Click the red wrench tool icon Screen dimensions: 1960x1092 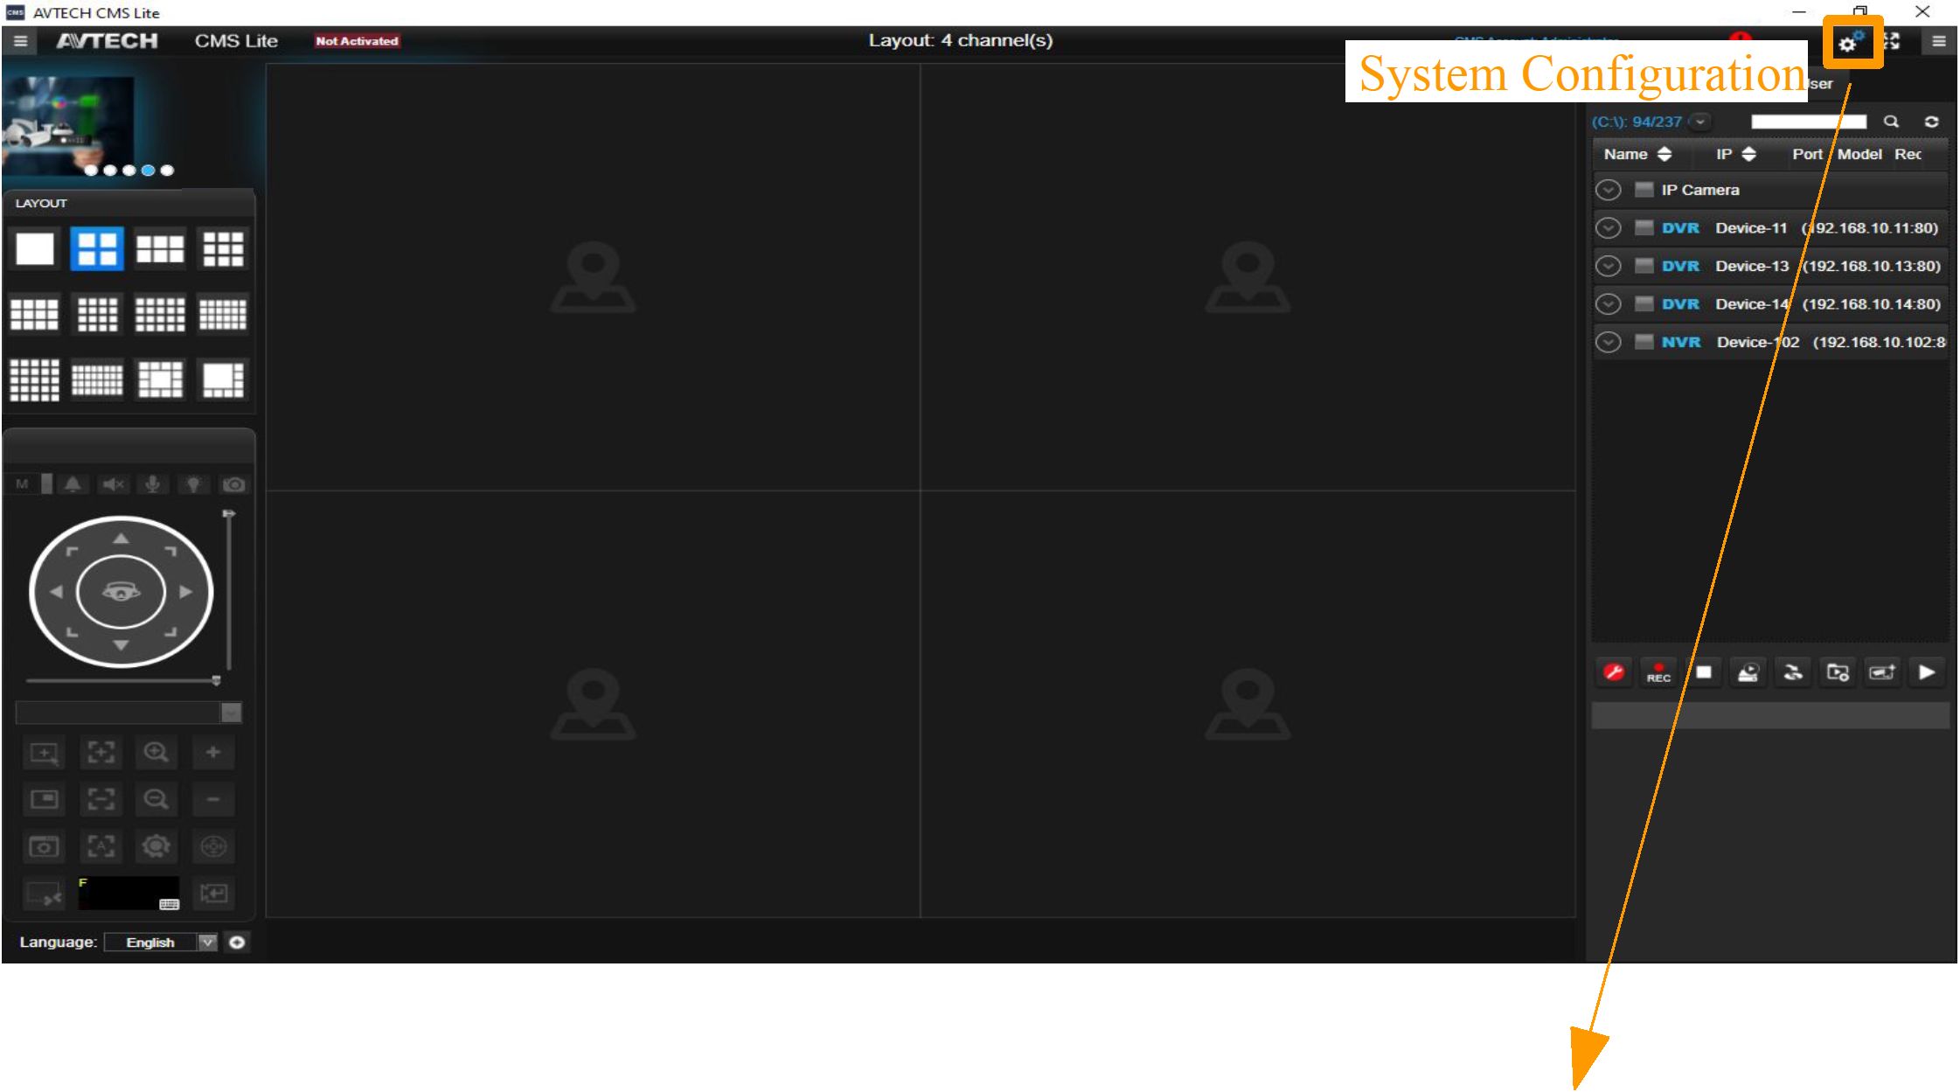point(1614,672)
